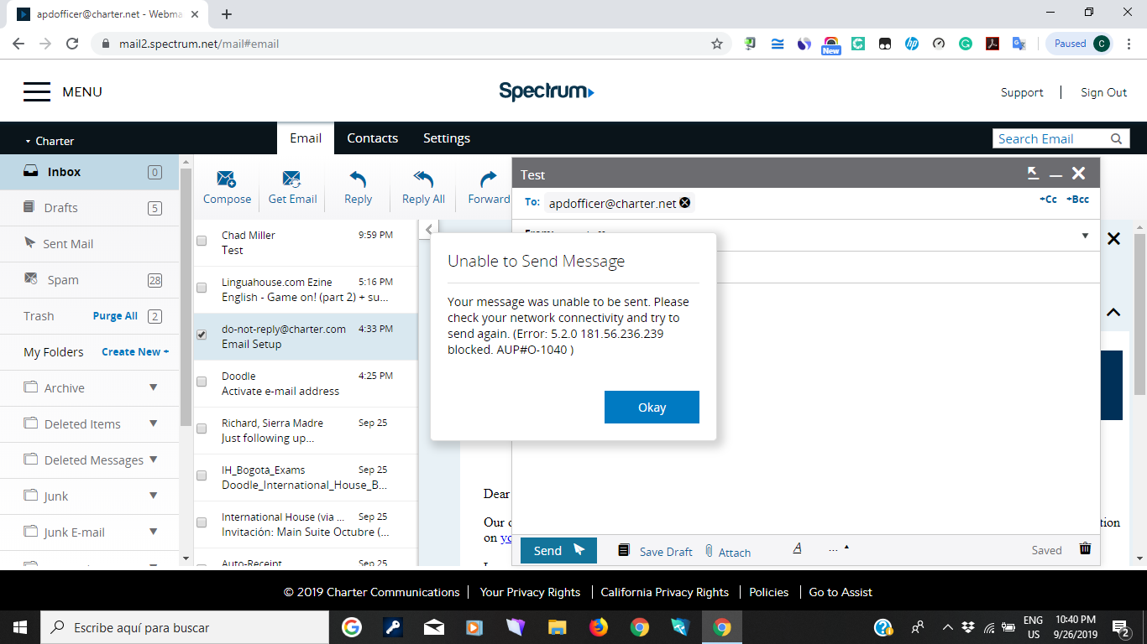Switch to the Contacts tab

[372, 138]
